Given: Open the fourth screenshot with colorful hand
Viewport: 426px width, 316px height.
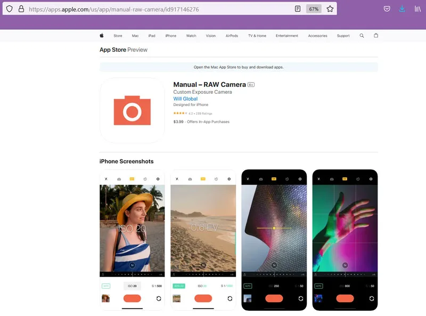Looking at the screenshot, I should (345, 240).
